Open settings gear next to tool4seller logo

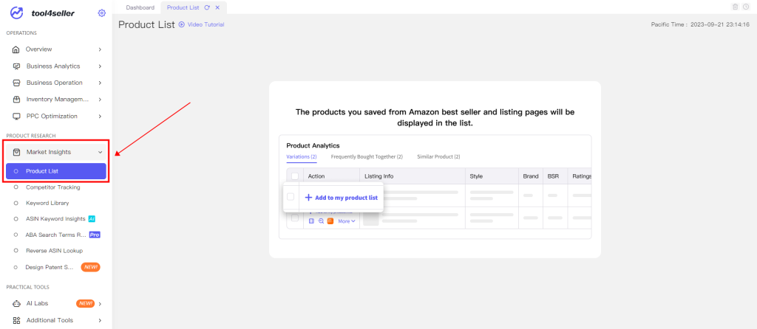click(101, 13)
